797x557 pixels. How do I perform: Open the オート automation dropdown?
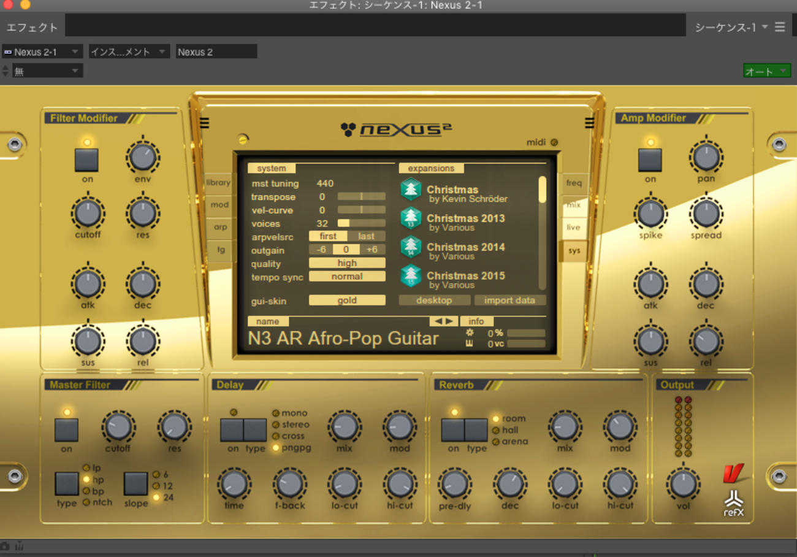pos(767,71)
